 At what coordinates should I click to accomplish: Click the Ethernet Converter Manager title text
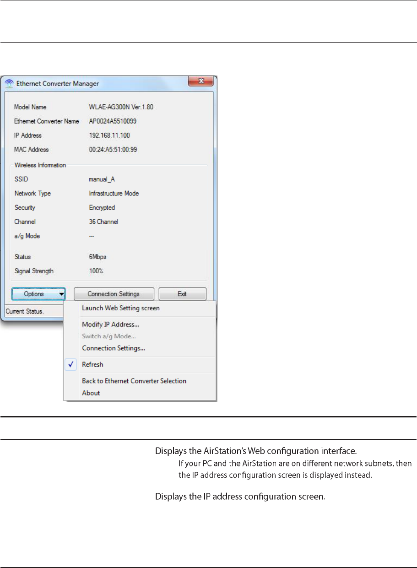pyautogui.click(x=57, y=84)
